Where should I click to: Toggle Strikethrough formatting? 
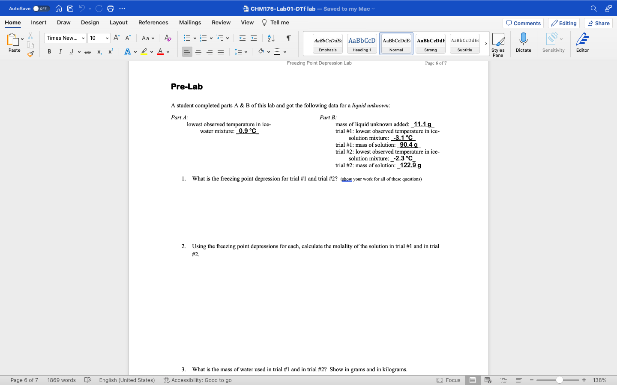[88, 52]
